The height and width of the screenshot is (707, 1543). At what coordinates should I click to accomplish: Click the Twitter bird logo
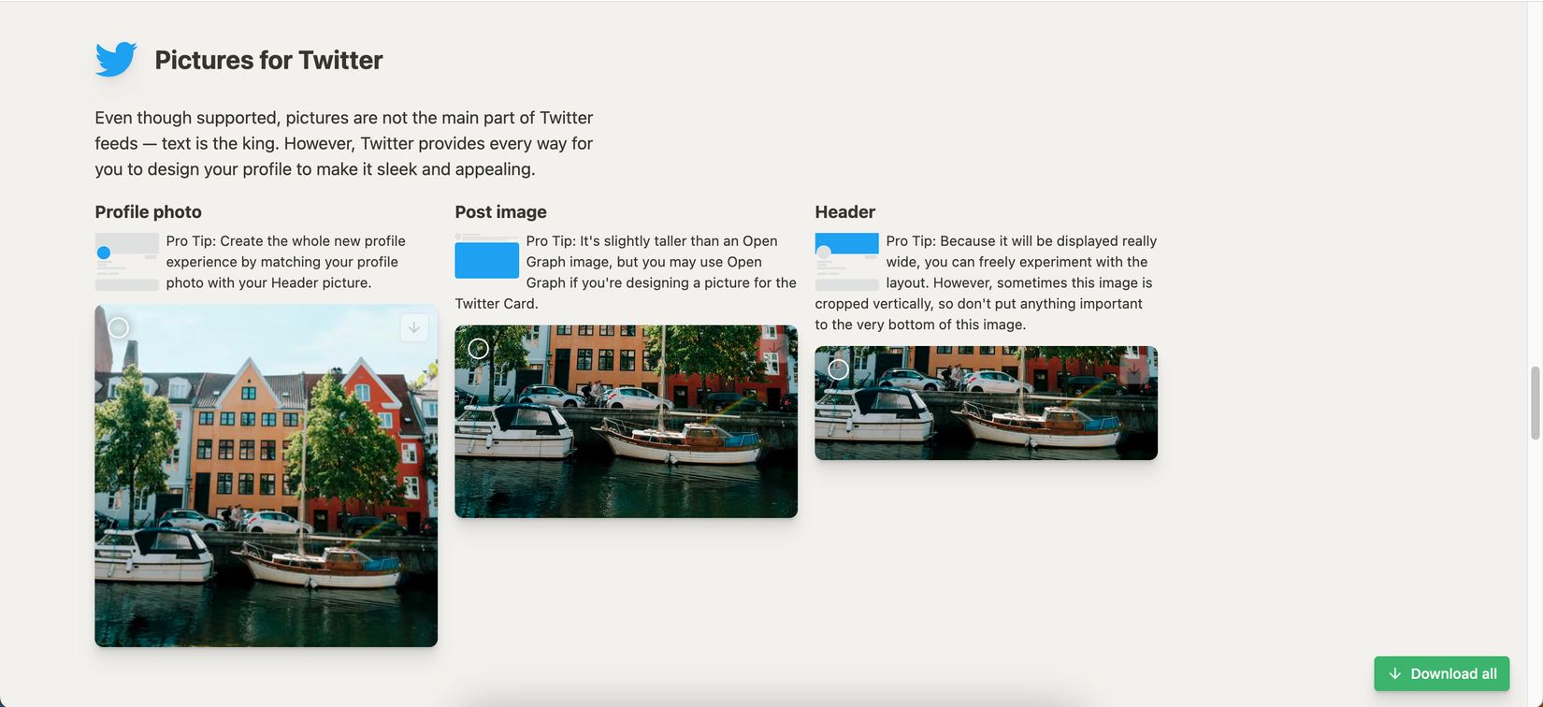point(116,59)
